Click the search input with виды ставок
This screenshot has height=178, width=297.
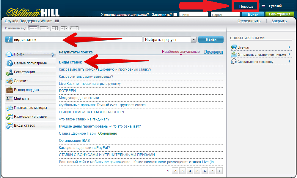pyautogui.click(x=77, y=39)
